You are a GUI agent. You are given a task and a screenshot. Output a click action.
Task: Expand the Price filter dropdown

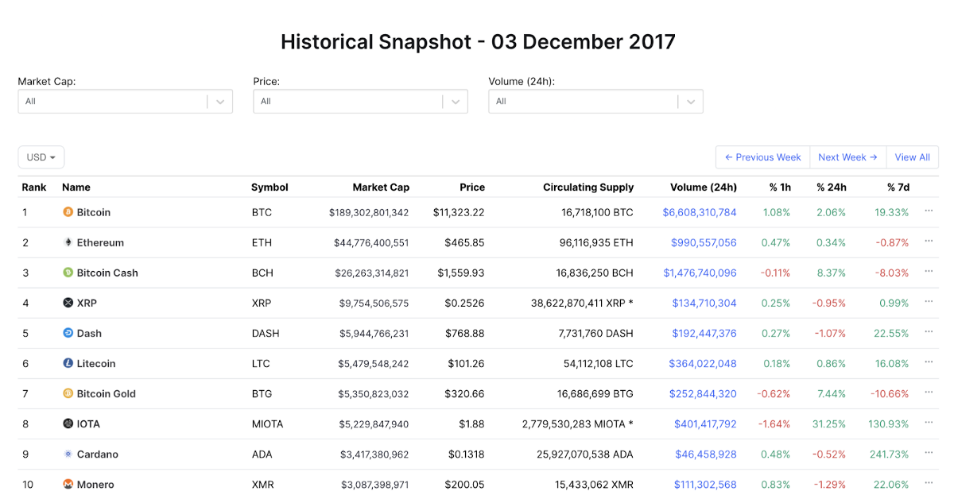pos(456,102)
